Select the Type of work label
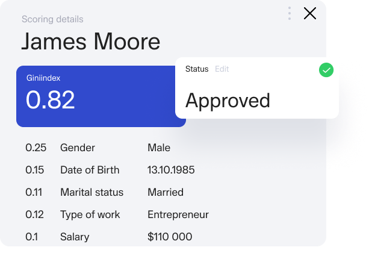 [x=90, y=214]
